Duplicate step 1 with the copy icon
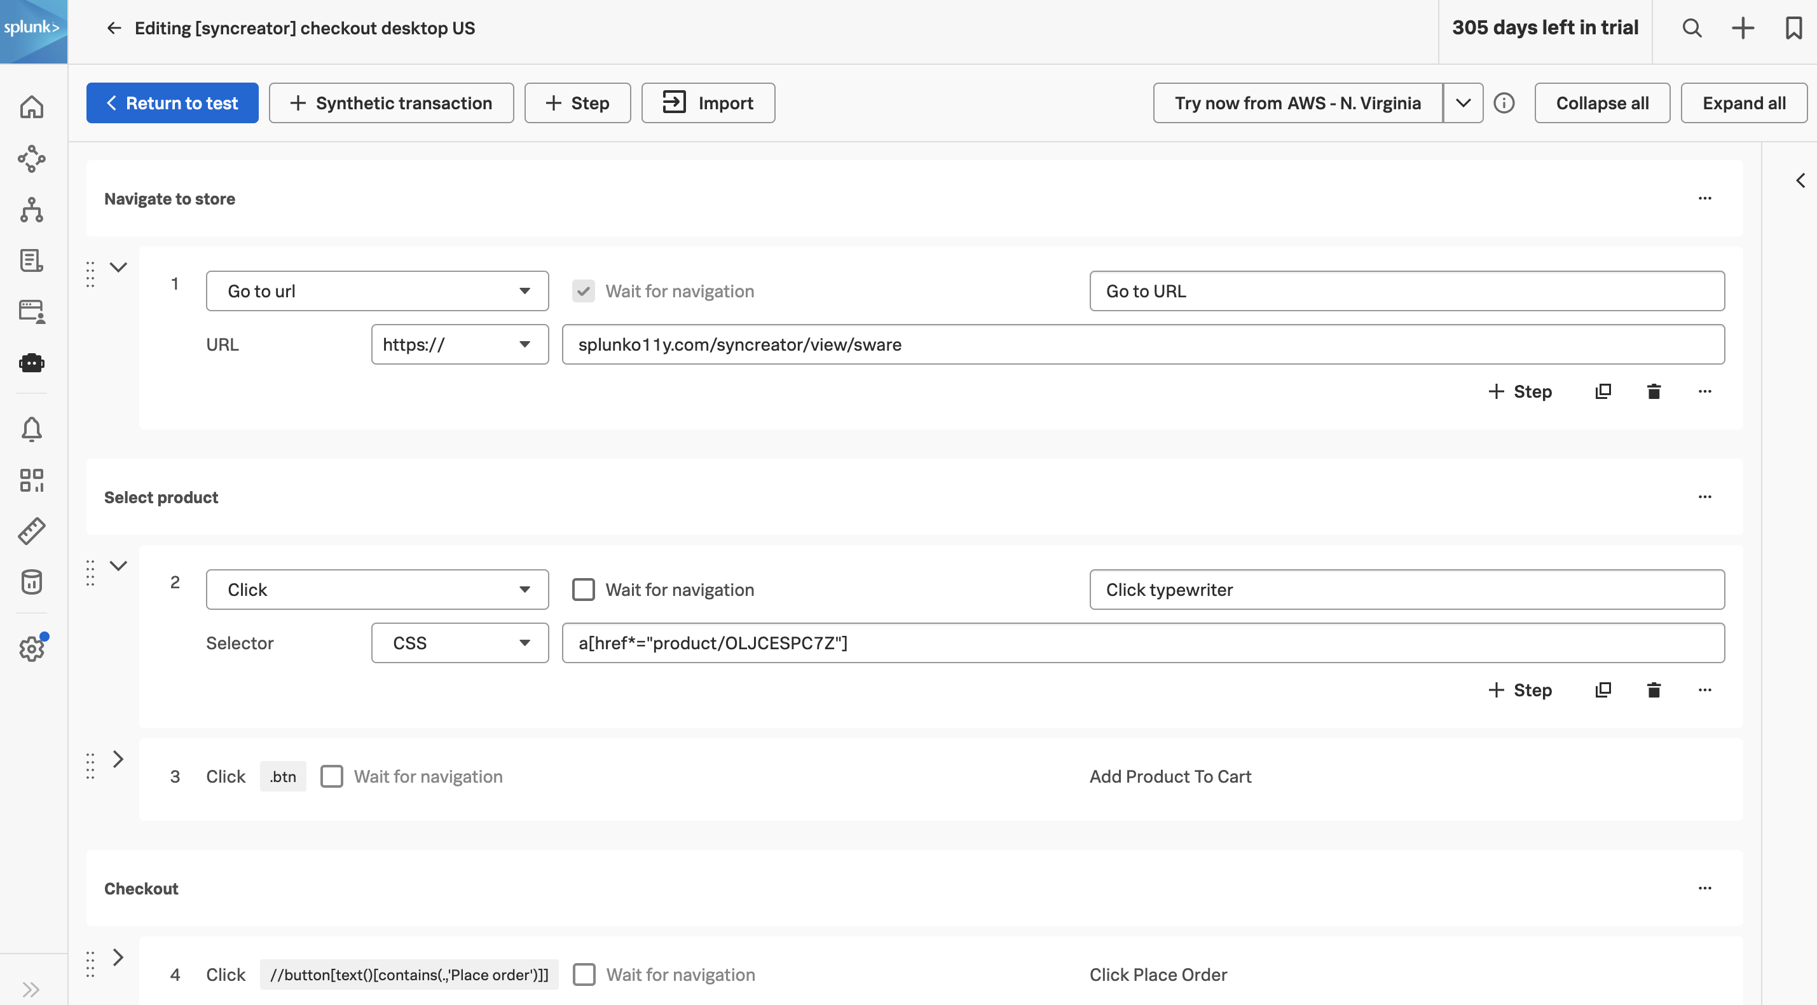Image resolution: width=1817 pixels, height=1005 pixels. coord(1603,391)
